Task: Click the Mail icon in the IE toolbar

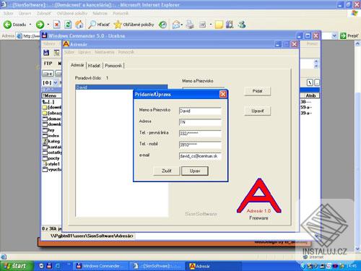Action: [176, 25]
